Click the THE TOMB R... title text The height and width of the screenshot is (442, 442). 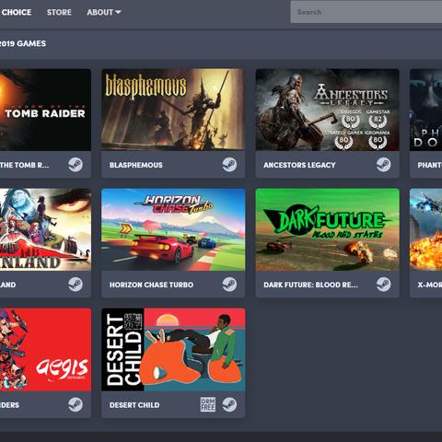coord(24,165)
